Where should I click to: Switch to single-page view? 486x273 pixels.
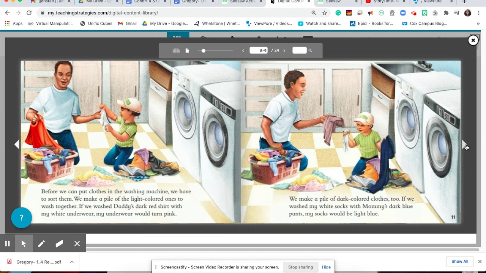[x=187, y=50]
